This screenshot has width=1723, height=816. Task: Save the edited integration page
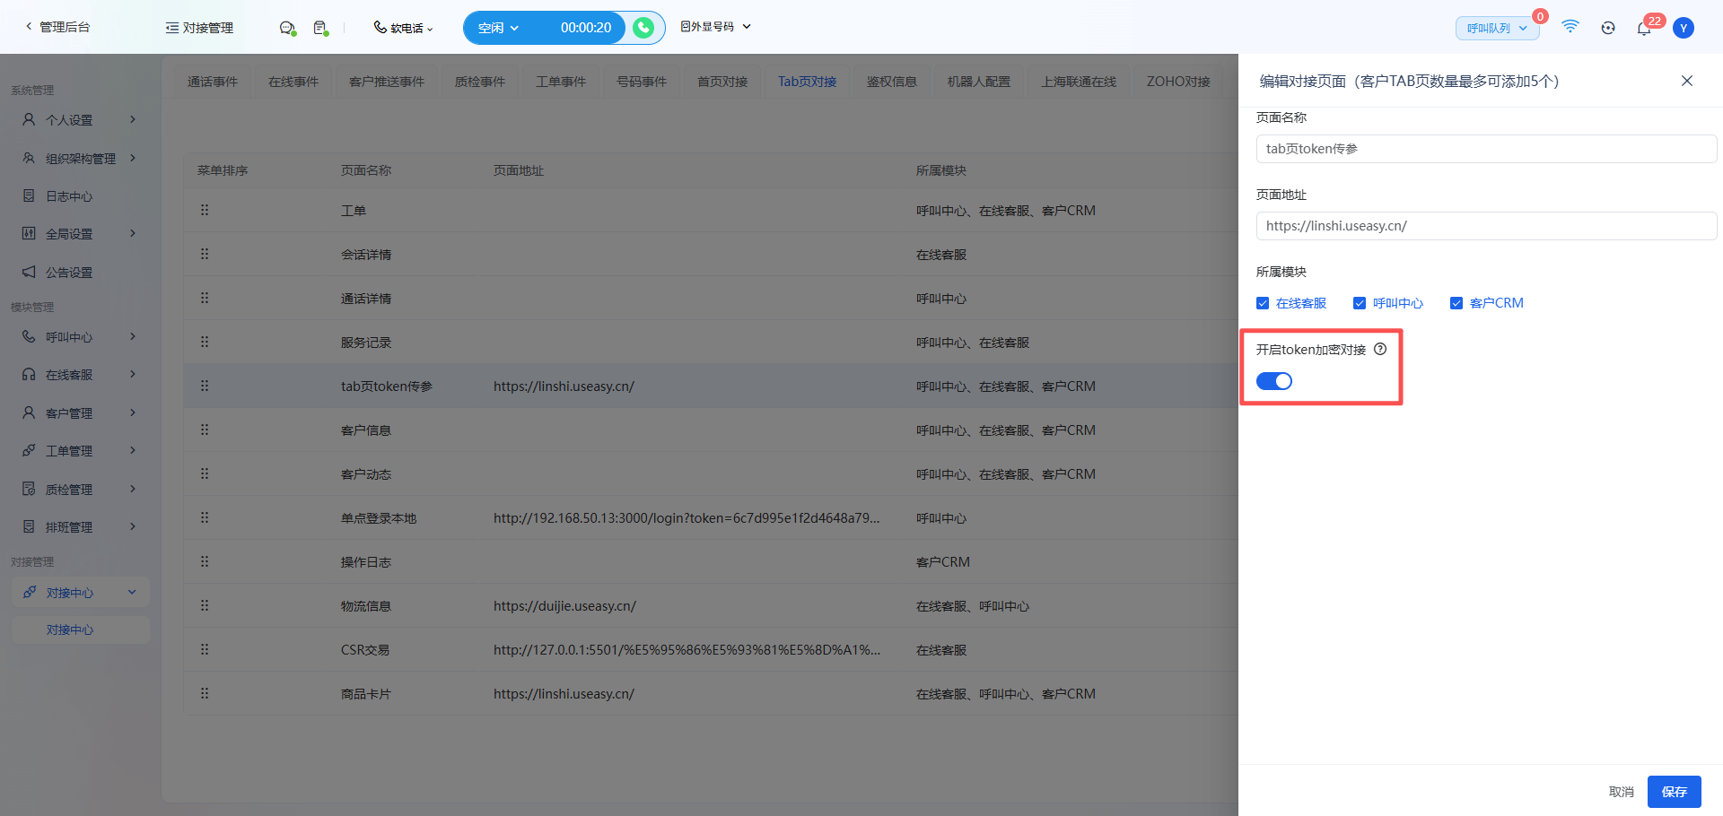[1675, 792]
